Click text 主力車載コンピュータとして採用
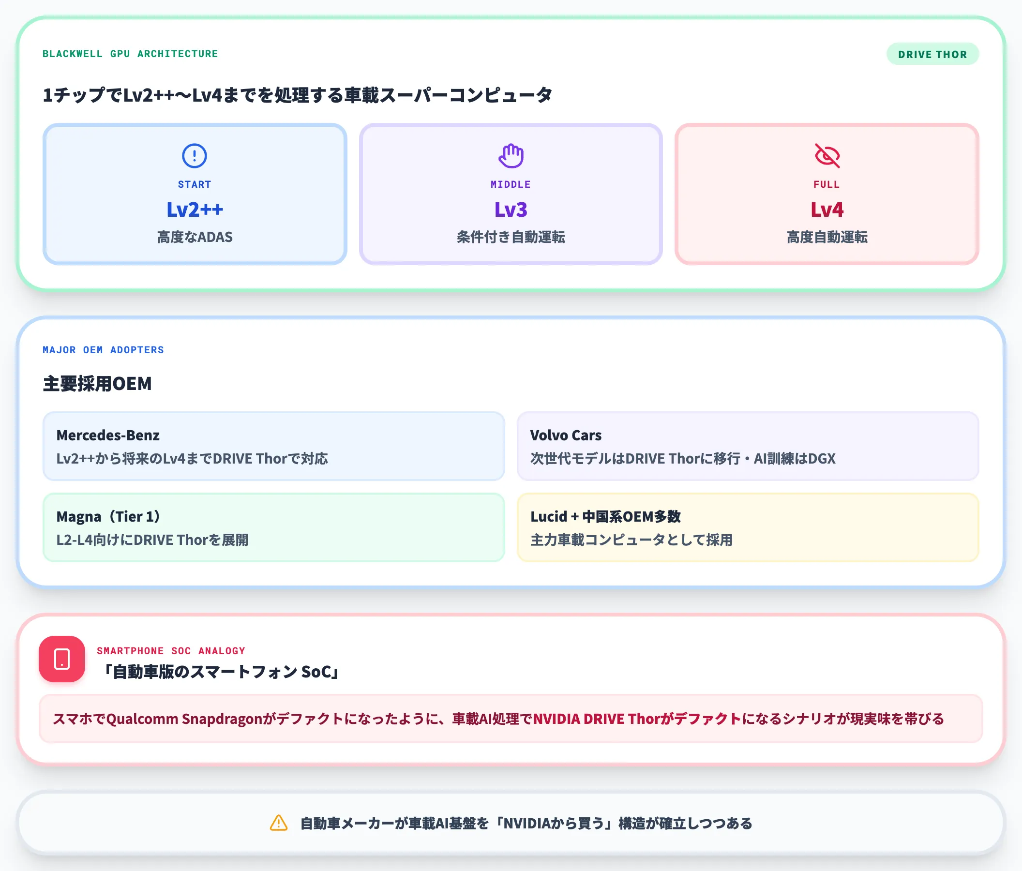1022x871 pixels. 631,540
